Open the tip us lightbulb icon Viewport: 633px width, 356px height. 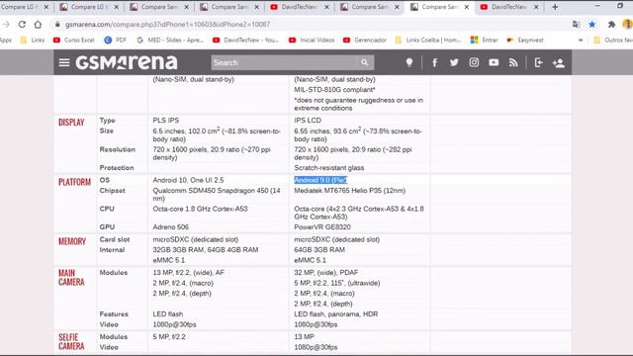pos(409,62)
